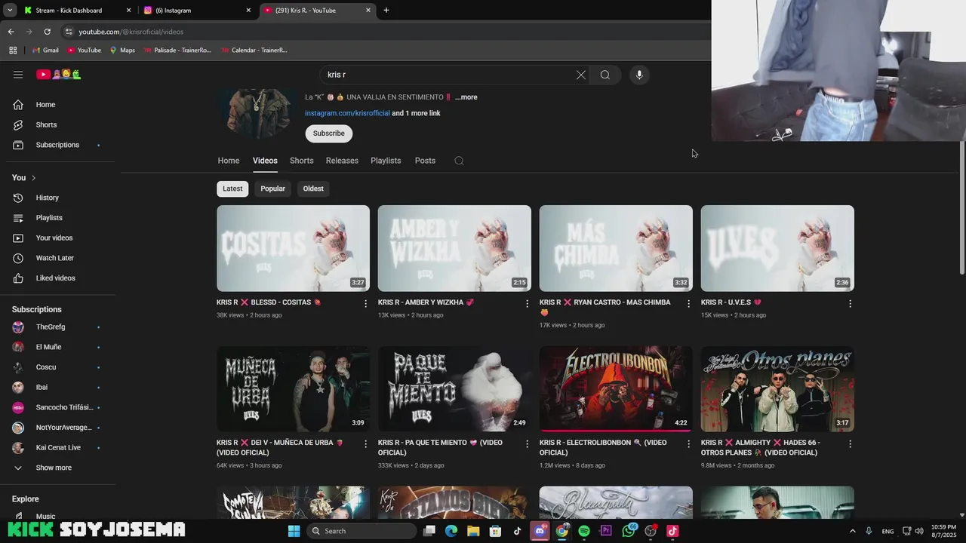This screenshot has height=543, width=966.
Task: Open options menu for COSITAS video
Action: point(366,303)
